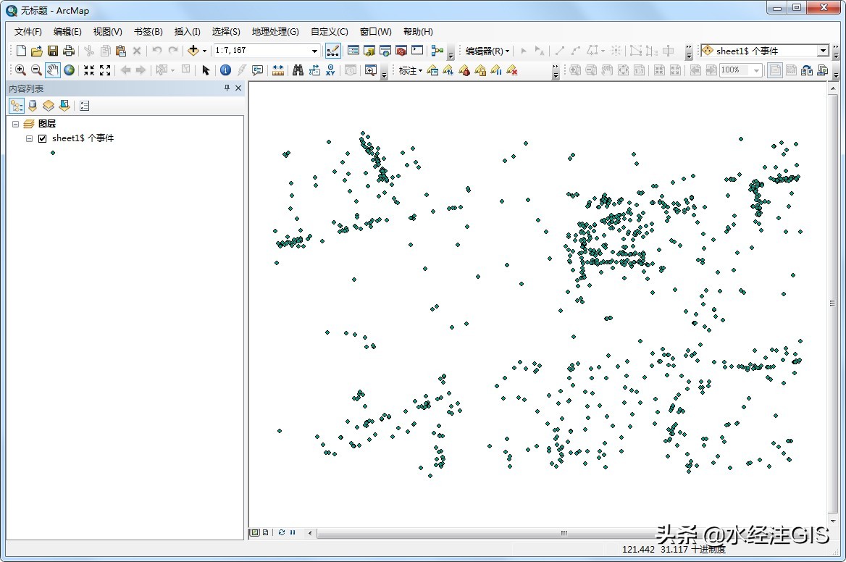Click the Add Data button icon
Viewport: 846px width, 562px height.
click(x=193, y=51)
